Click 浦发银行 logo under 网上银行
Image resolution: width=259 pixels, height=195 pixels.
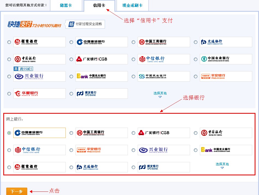pyautogui.click(x=164, y=167)
